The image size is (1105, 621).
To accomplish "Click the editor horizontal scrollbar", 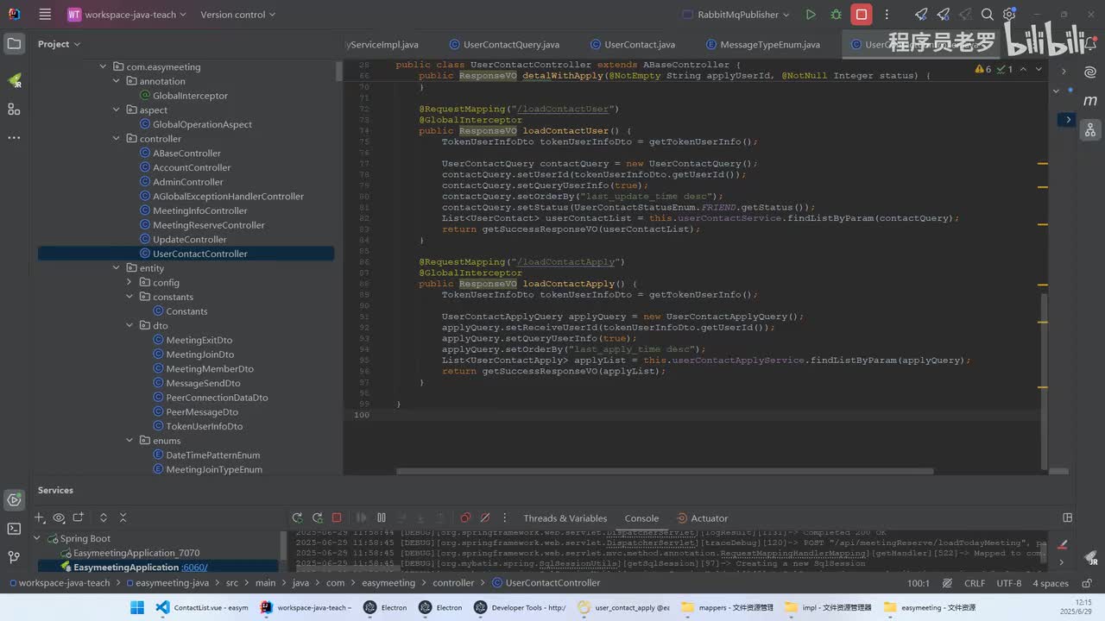I will 665,471.
